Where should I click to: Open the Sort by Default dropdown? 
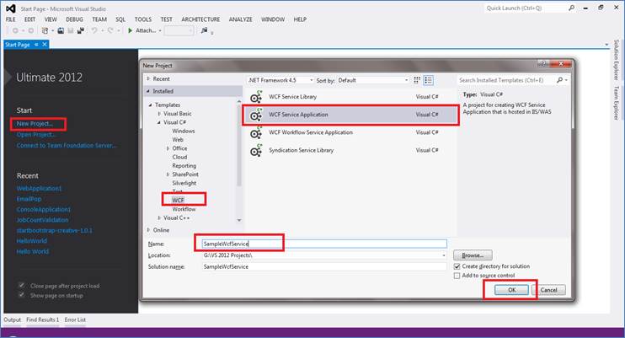tap(373, 80)
